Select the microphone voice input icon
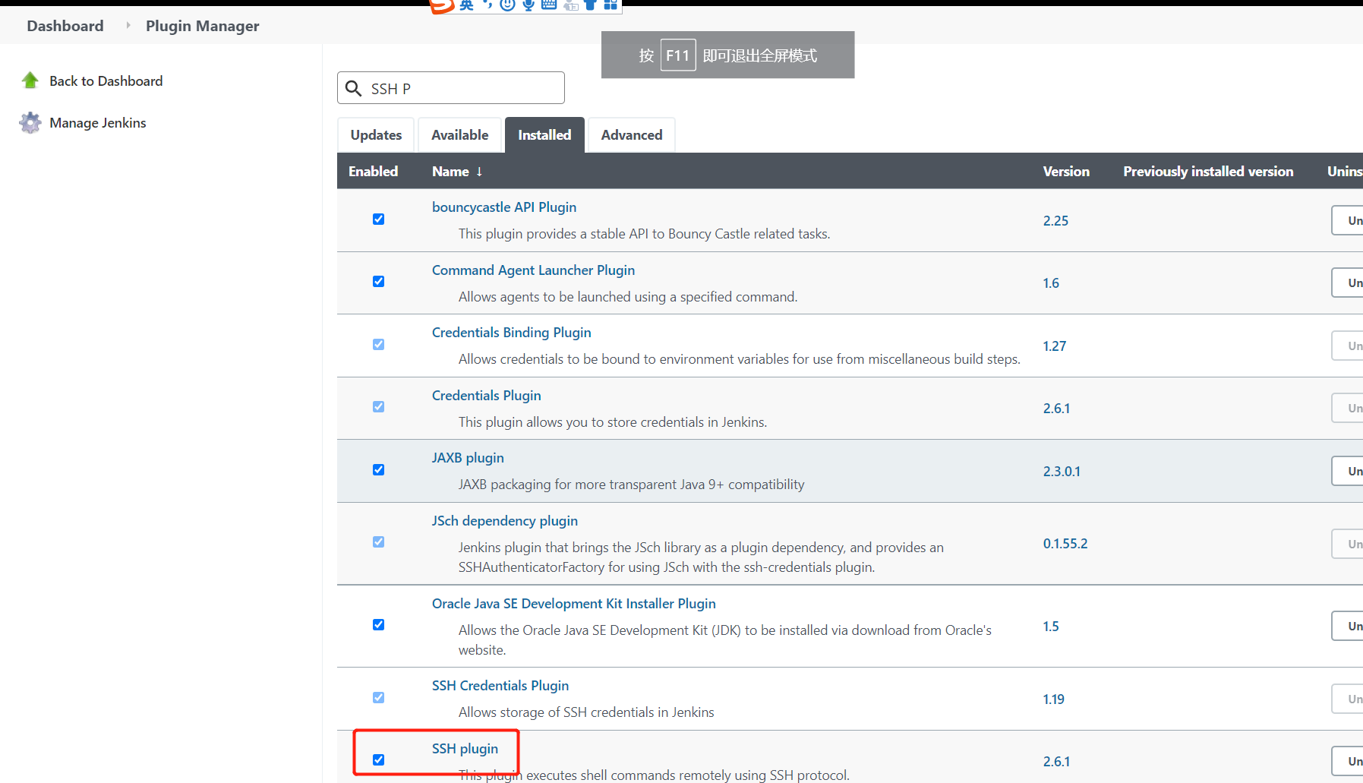This screenshot has width=1363, height=783. pos(528,5)
